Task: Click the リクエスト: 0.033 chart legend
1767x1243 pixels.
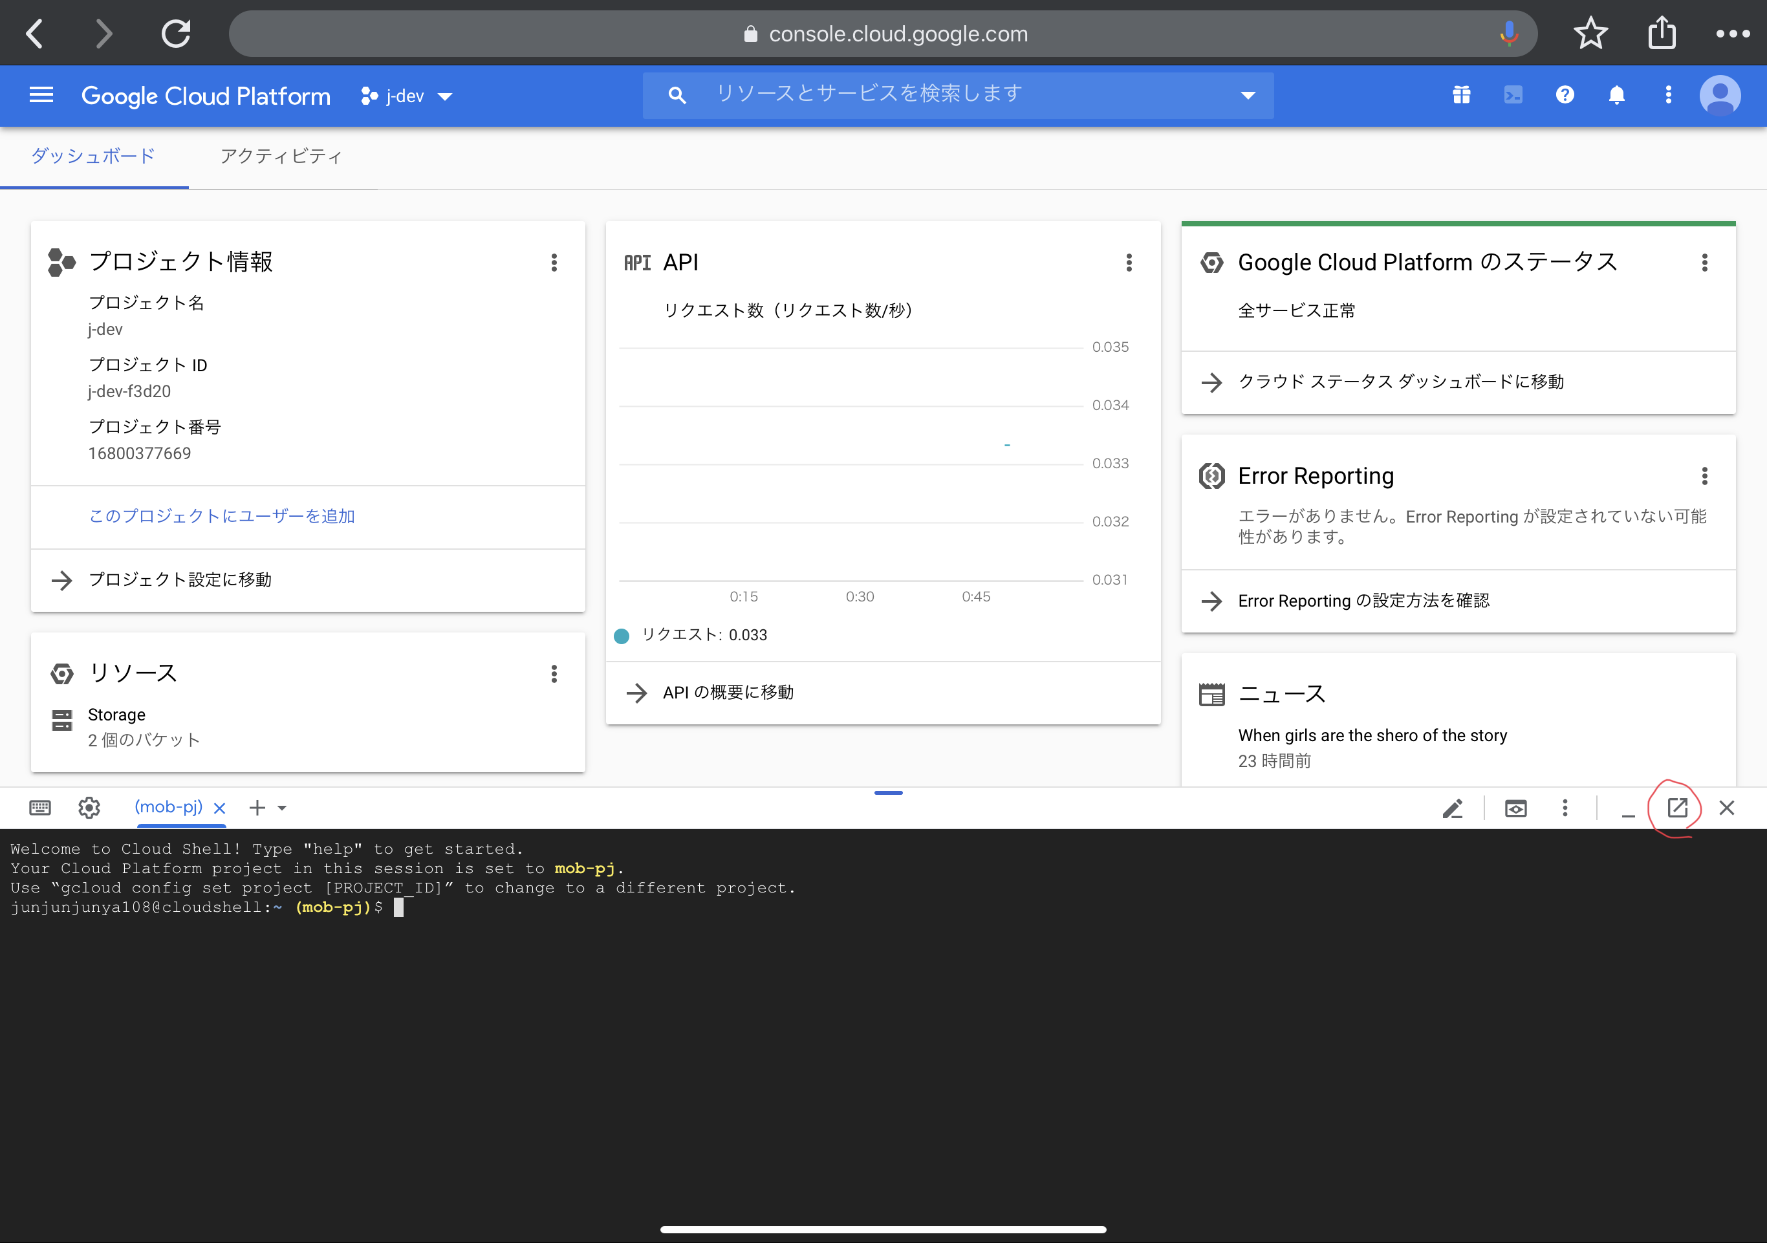Action: coord(691,635)
